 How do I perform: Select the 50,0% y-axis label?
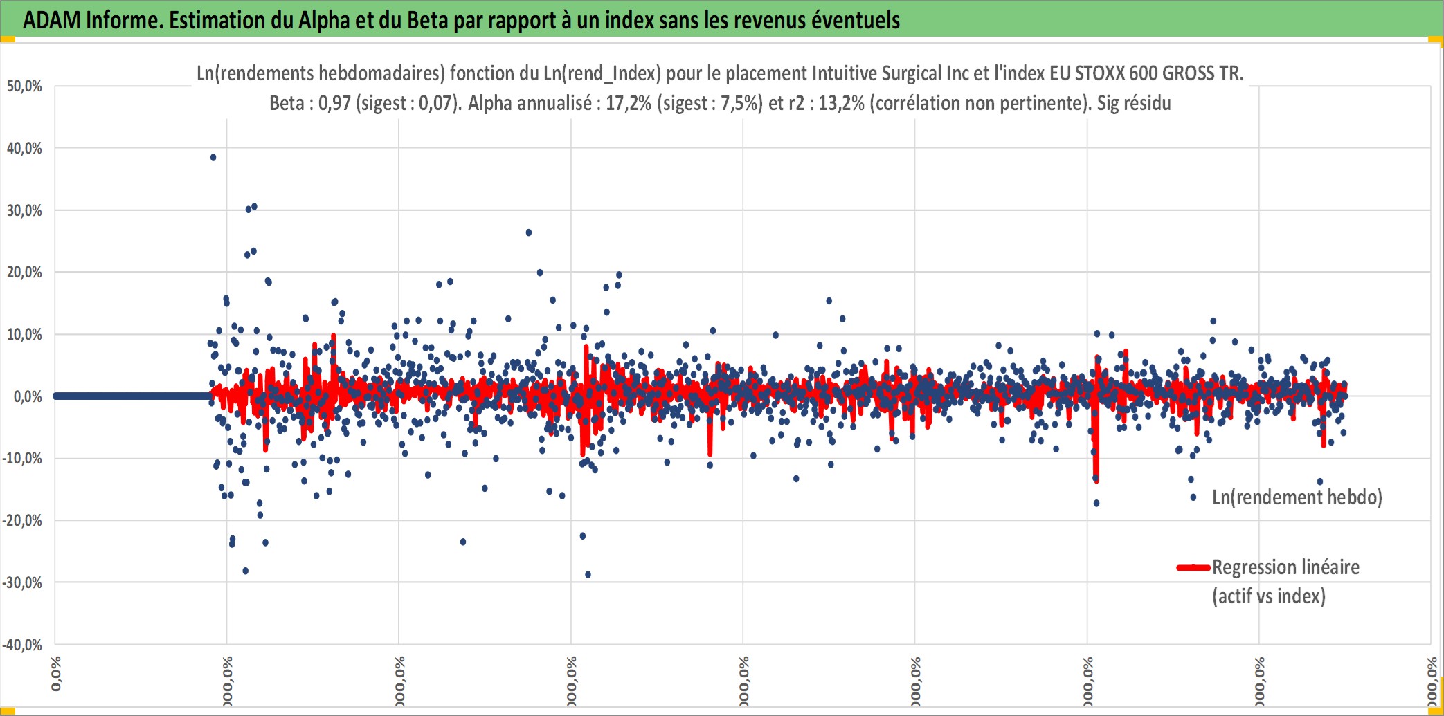(24, 86)
